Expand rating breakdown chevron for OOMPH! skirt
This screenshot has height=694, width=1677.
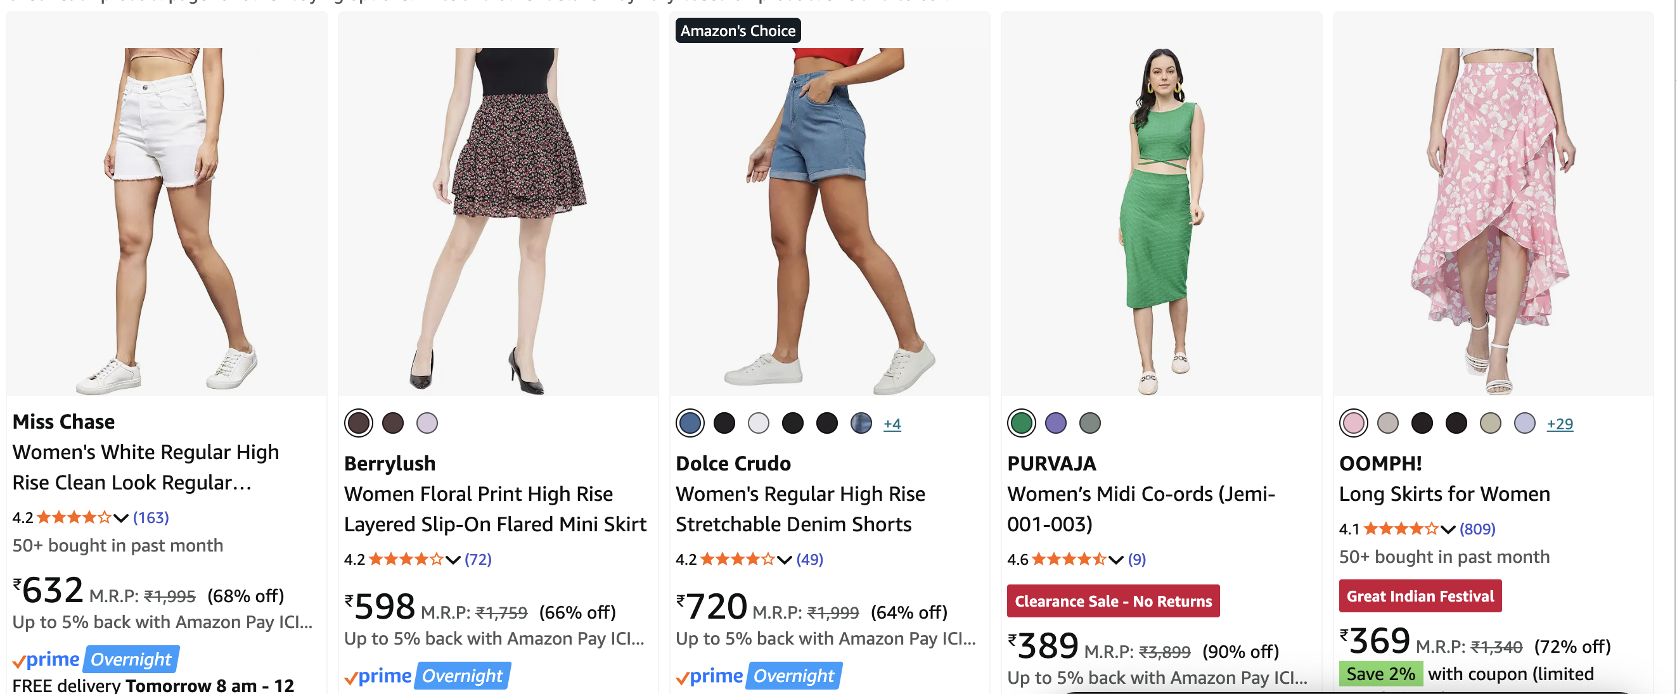click(x=1447, y=529)
